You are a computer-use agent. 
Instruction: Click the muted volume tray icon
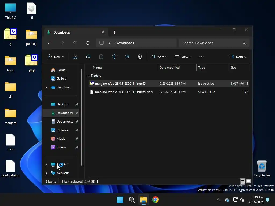pos(242,200)
